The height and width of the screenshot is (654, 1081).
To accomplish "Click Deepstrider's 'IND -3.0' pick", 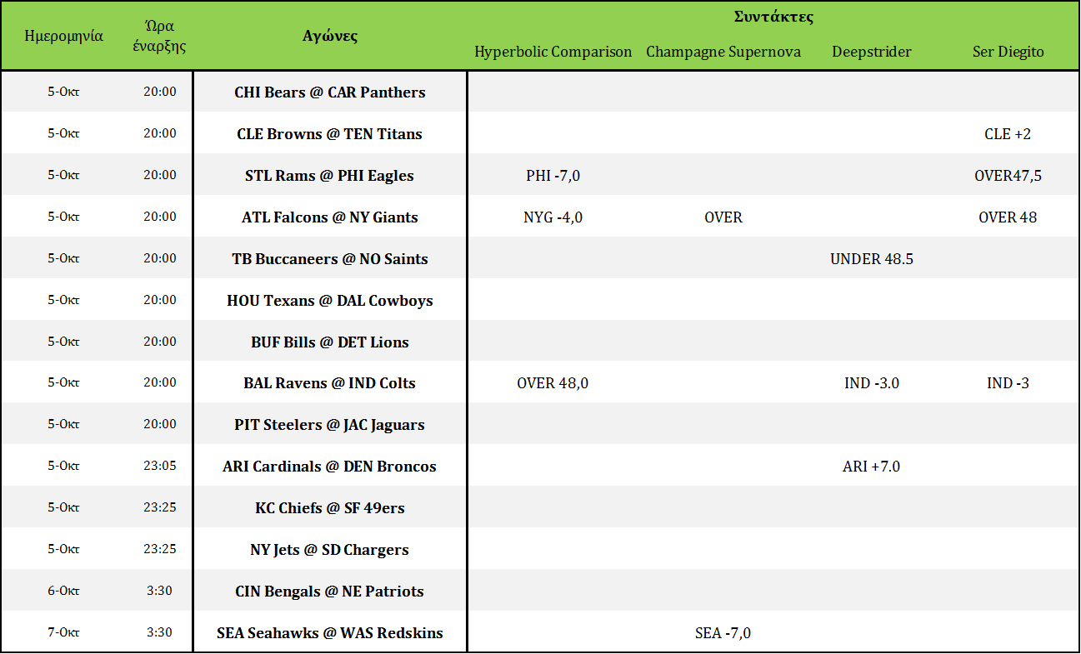I will point(872,383).
